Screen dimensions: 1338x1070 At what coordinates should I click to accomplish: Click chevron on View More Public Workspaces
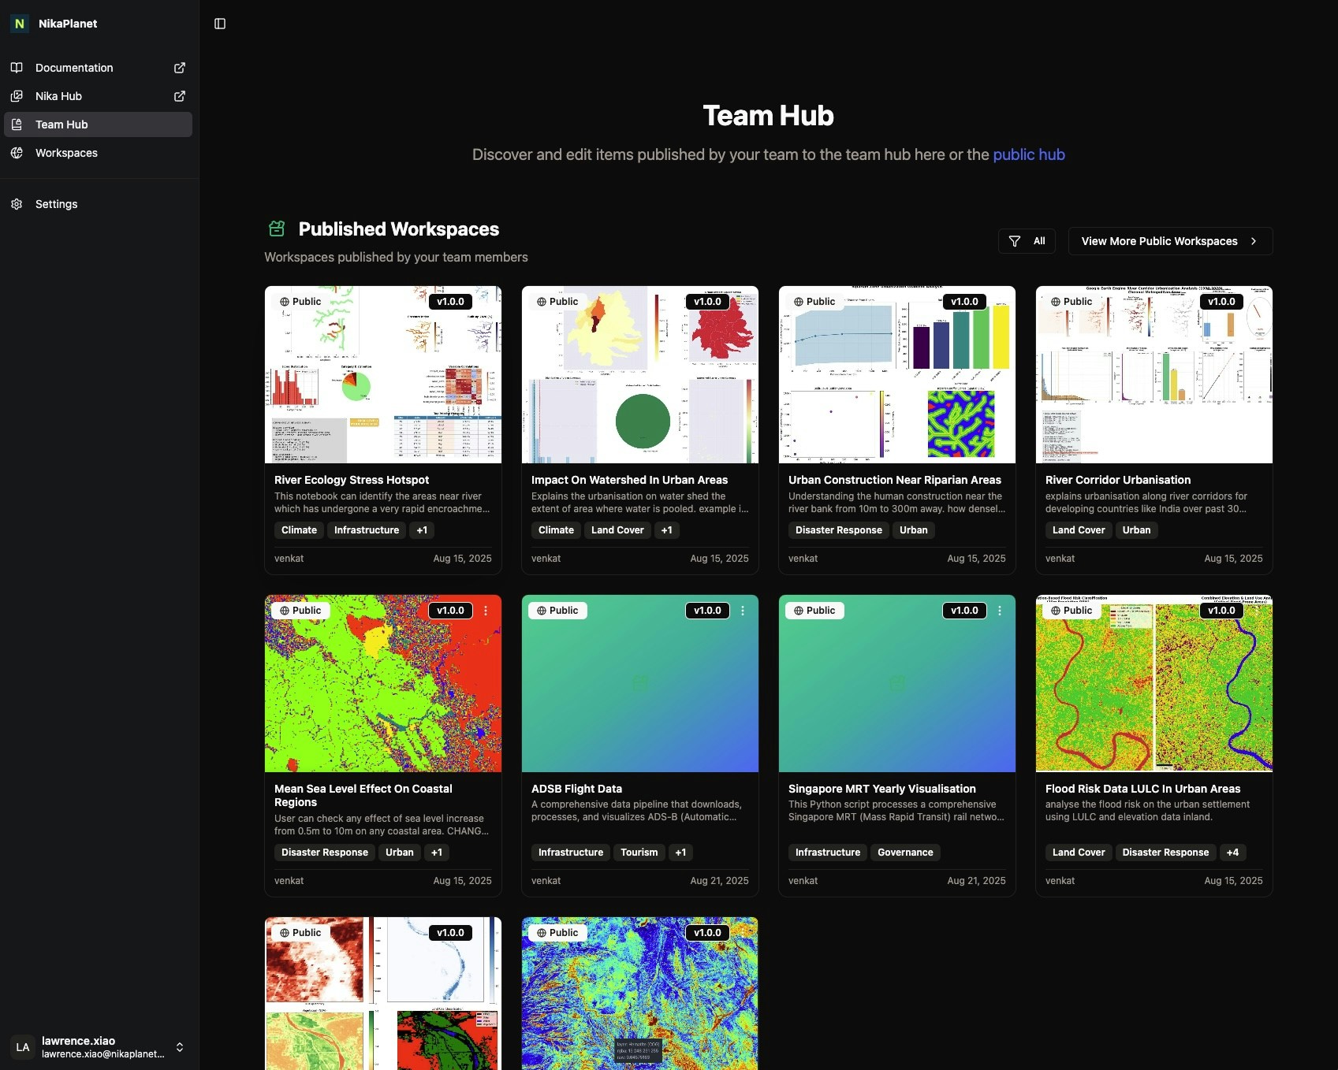pyautogui.click(x=1254, y=241)
